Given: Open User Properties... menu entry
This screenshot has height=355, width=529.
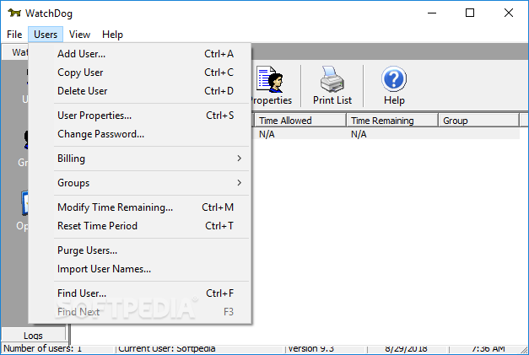Looking at the screenshot, I should click(x=140, y=116).
